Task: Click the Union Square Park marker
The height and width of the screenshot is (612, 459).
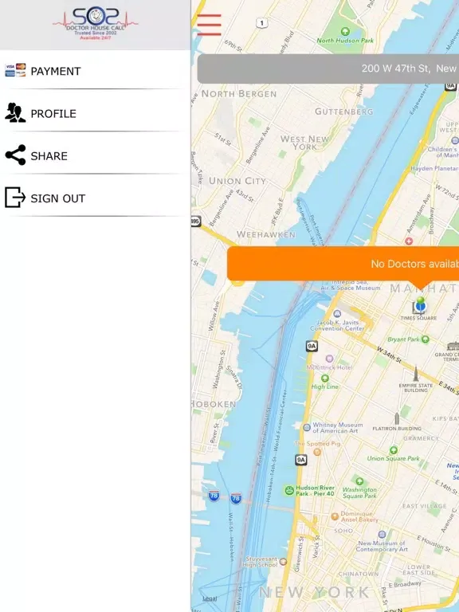Action: click(394, 450)
